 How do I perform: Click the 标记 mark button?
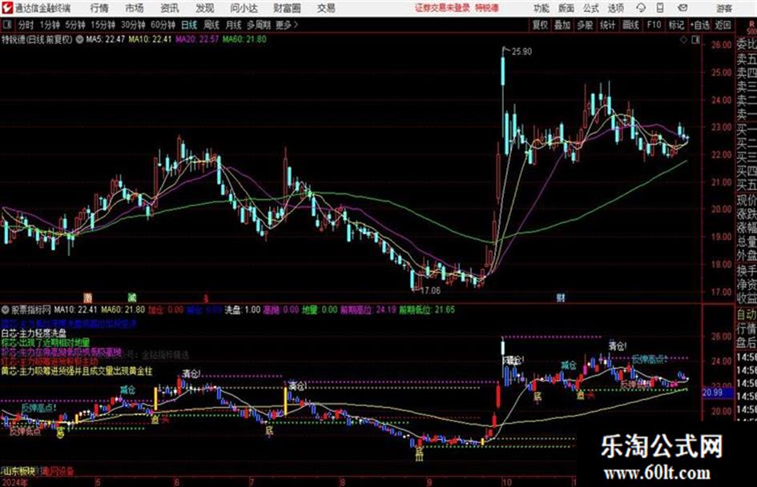pyautogui.click(x=676, y=25)
